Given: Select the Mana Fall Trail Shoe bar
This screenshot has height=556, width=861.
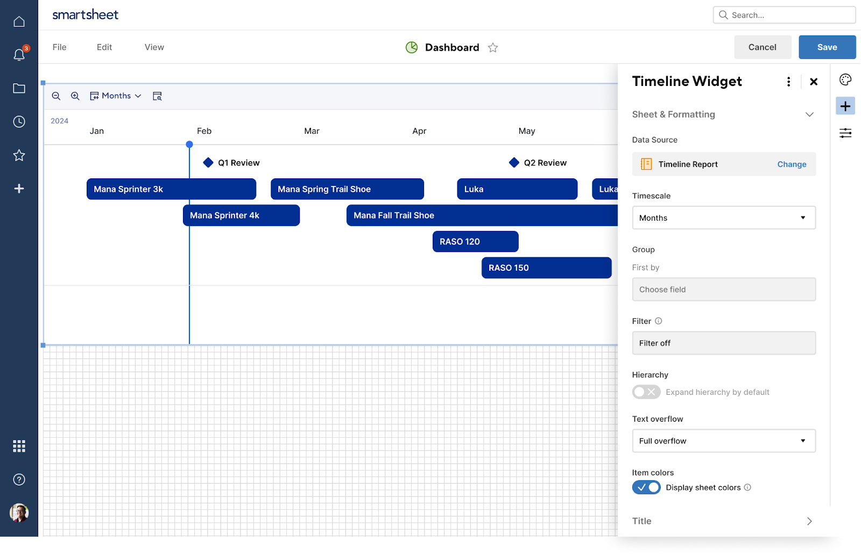Looking at the screenshot, I should [x=482, y=215].
